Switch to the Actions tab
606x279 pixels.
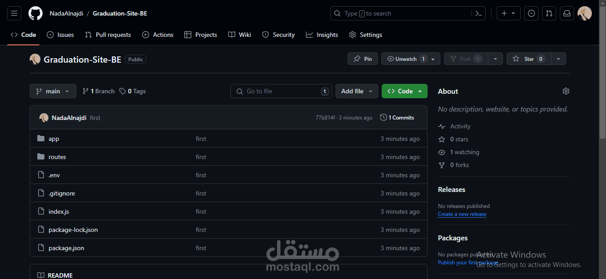(x=158, y=35)
